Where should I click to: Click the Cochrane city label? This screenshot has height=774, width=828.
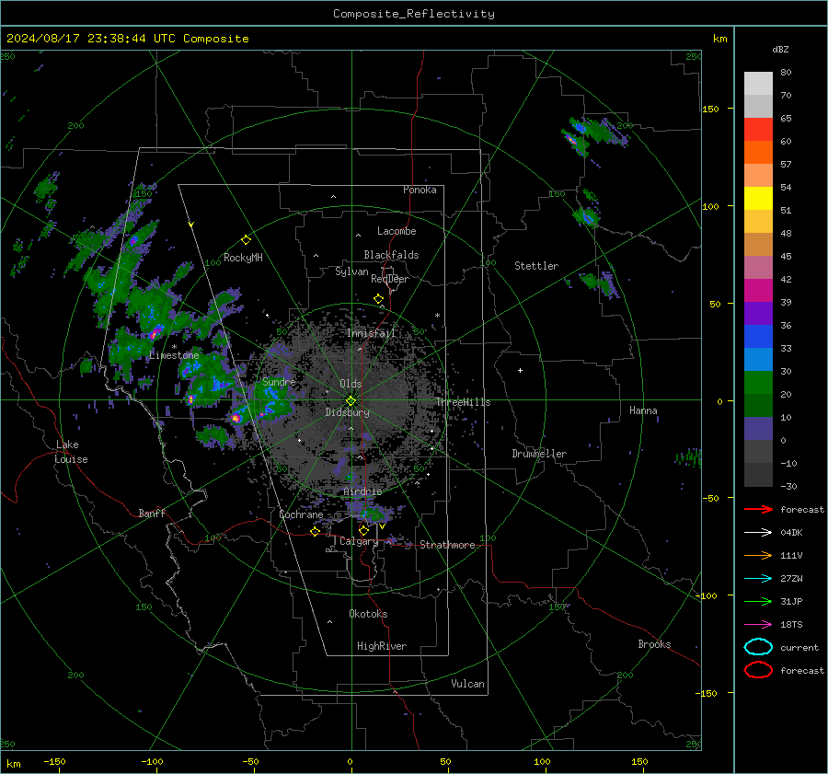(301, 514)
